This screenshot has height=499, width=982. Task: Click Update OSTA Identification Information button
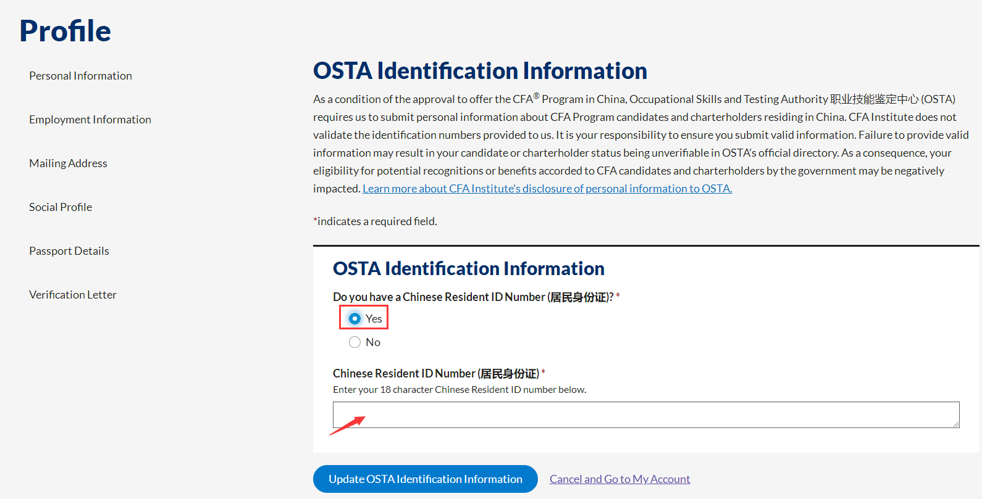(426, 479)
